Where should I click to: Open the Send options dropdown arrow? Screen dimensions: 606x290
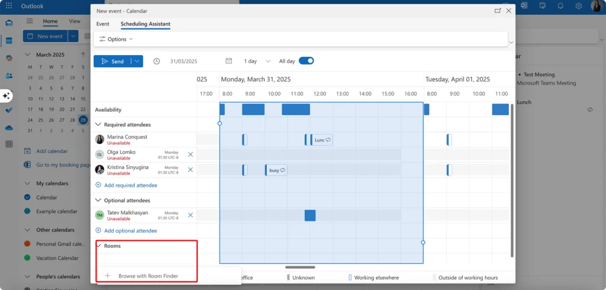pos(137,61)
